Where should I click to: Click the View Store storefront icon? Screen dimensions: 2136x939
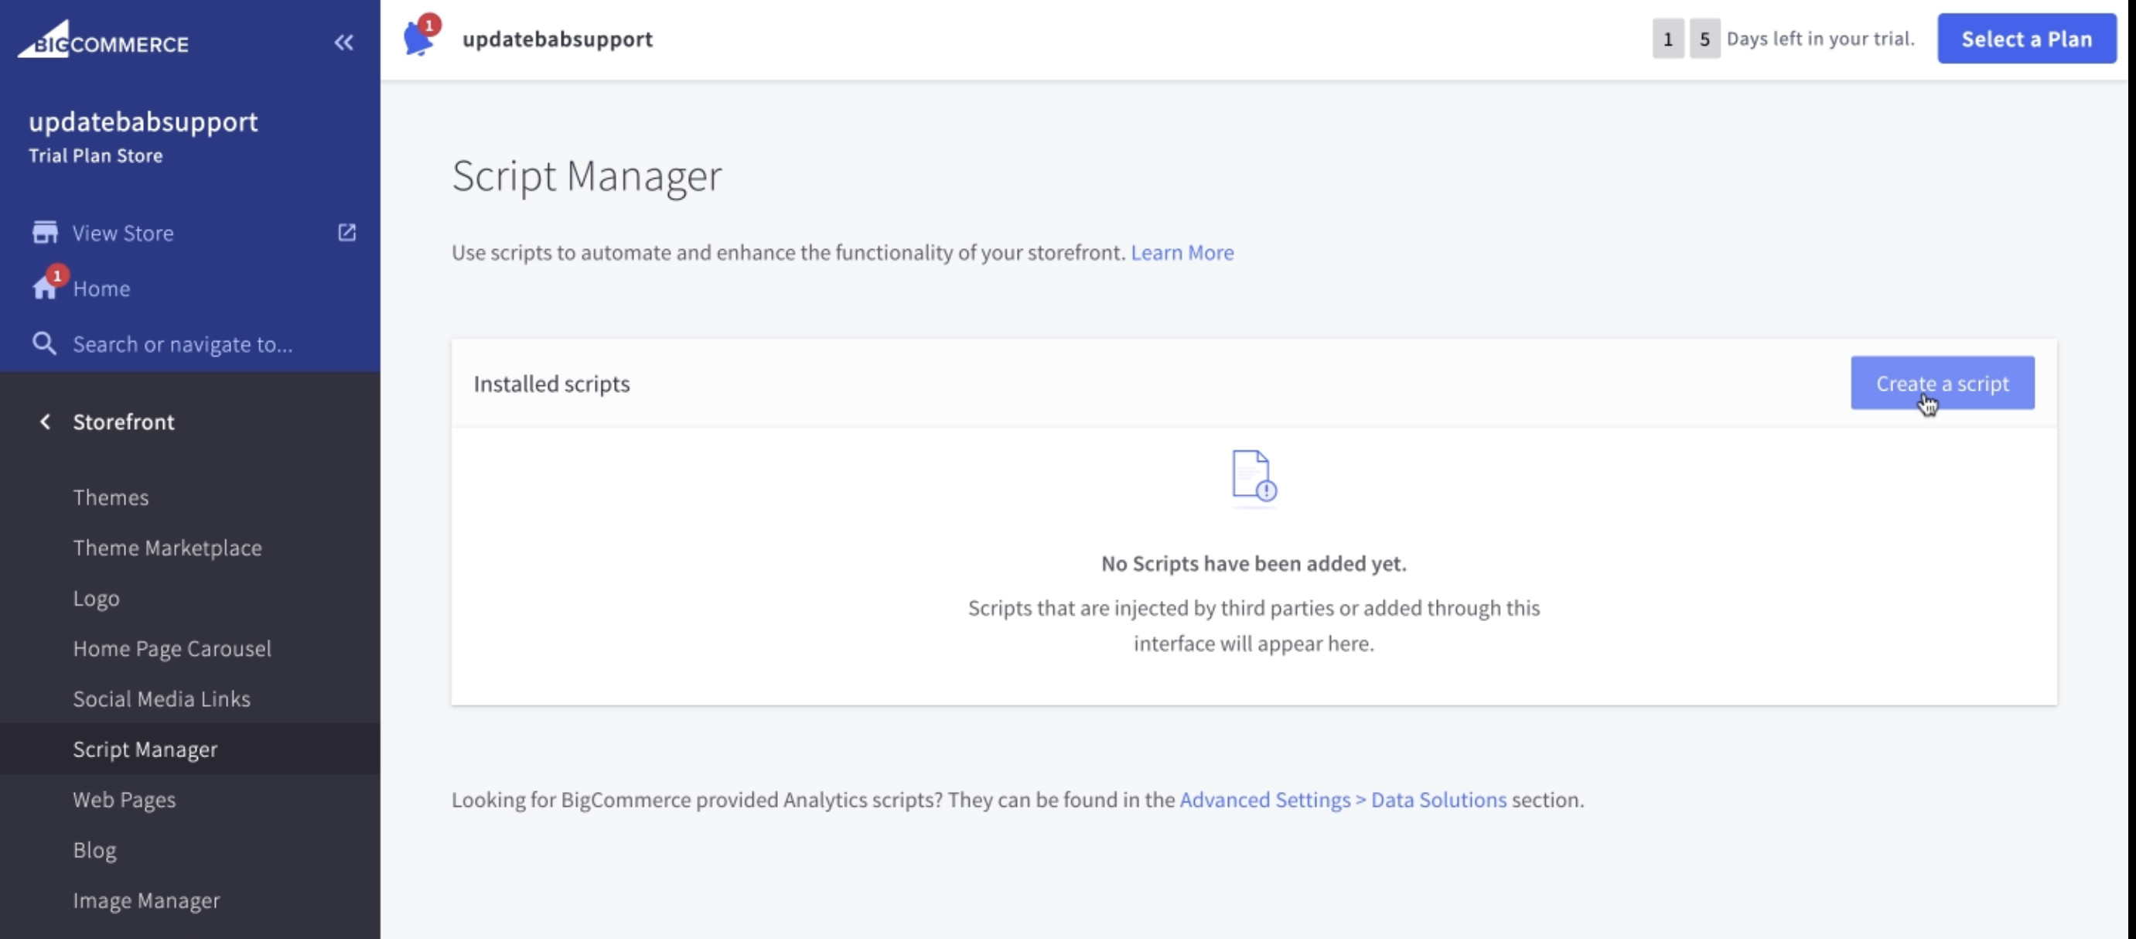(x=45, y=232)
